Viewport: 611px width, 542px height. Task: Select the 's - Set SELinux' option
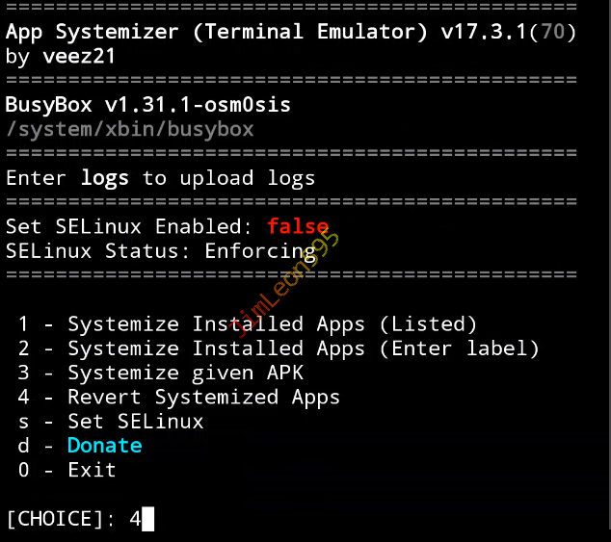pyautogui.click(x=111, y=421)
